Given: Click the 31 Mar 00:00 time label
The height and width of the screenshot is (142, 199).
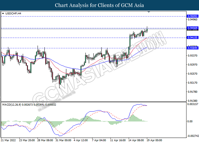Looking at the screenshot, I should pyautogui.click(x=63, y=140).
